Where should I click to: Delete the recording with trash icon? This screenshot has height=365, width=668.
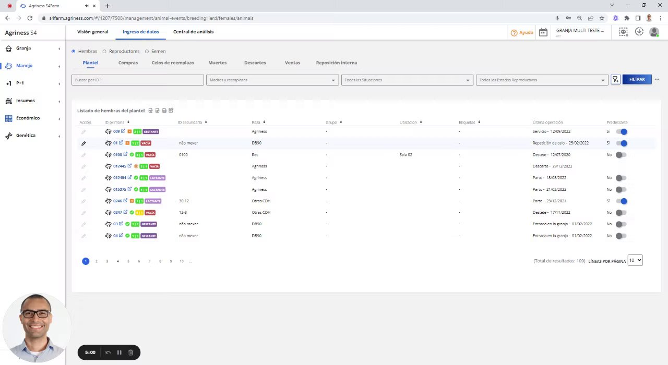130,352
